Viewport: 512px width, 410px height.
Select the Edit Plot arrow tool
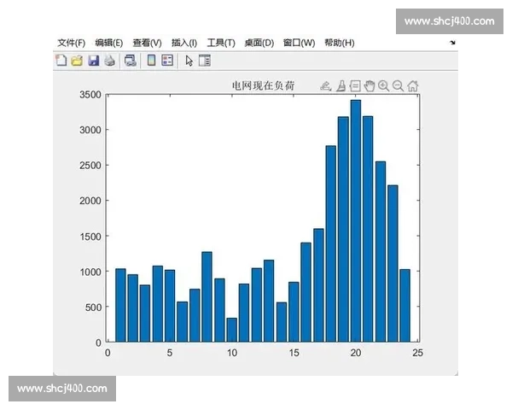[x=189, y=61]
